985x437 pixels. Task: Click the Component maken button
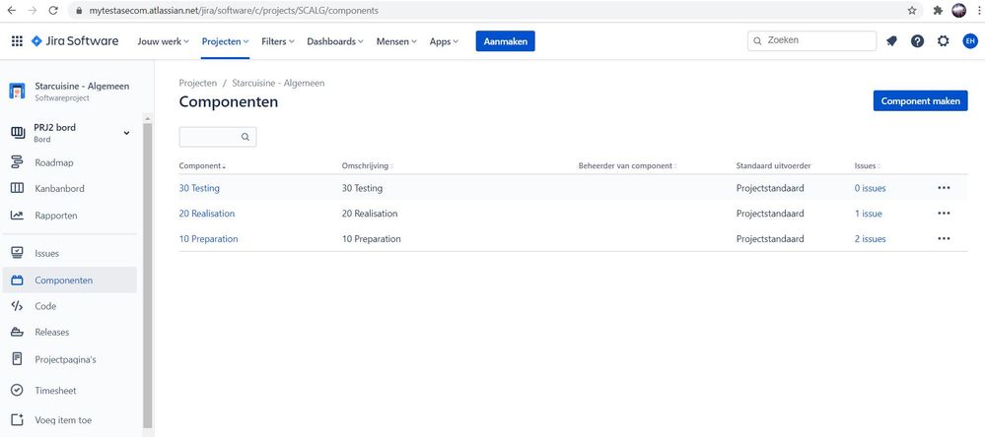click(x=920, y=101)
